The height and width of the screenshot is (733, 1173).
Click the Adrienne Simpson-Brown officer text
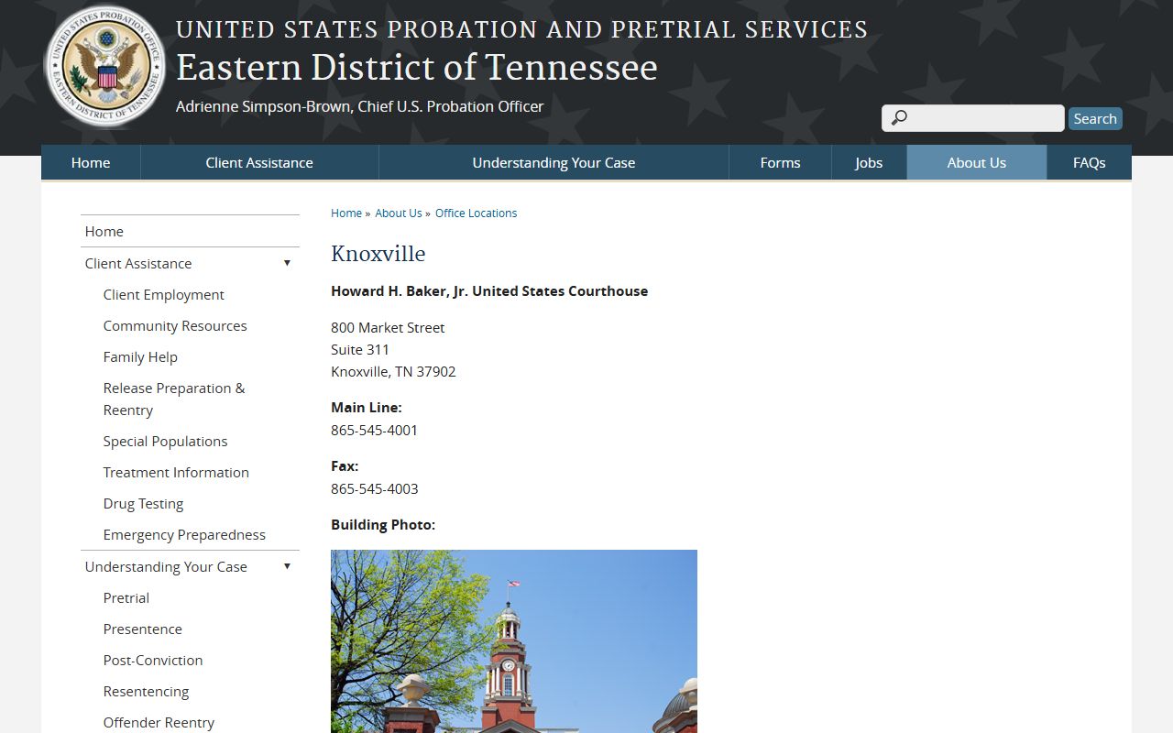pos(359,106)
